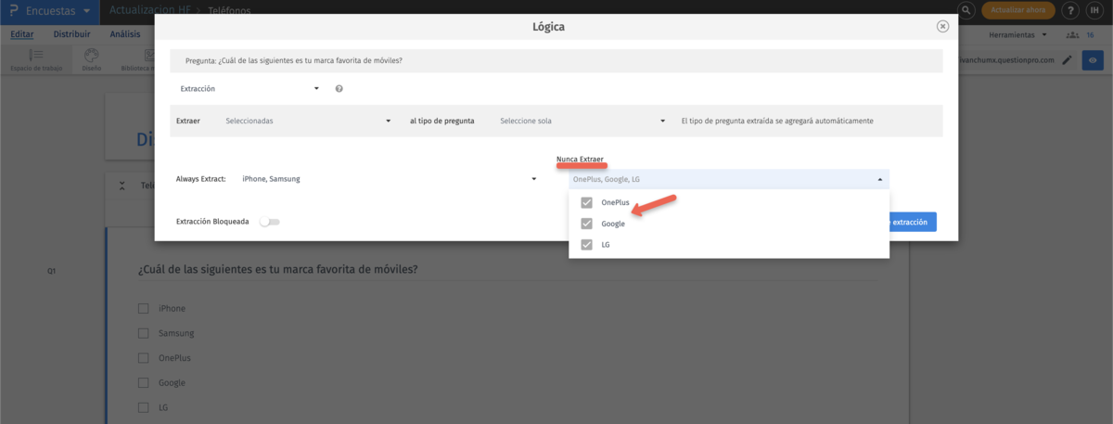Click the help question mark beside Extracción

pos(339,89)
